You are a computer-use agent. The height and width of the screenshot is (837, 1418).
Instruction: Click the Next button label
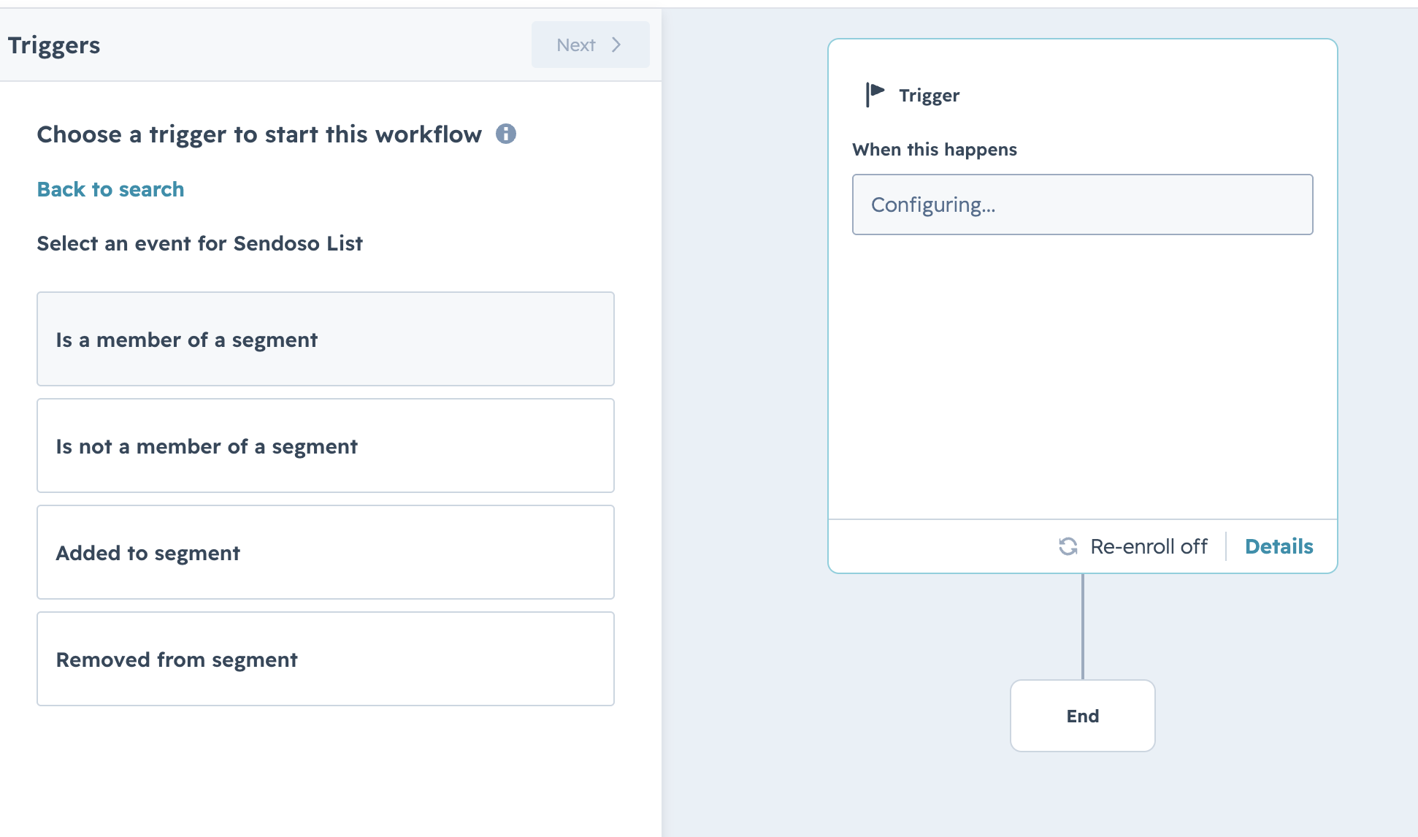tap(576, 45)
